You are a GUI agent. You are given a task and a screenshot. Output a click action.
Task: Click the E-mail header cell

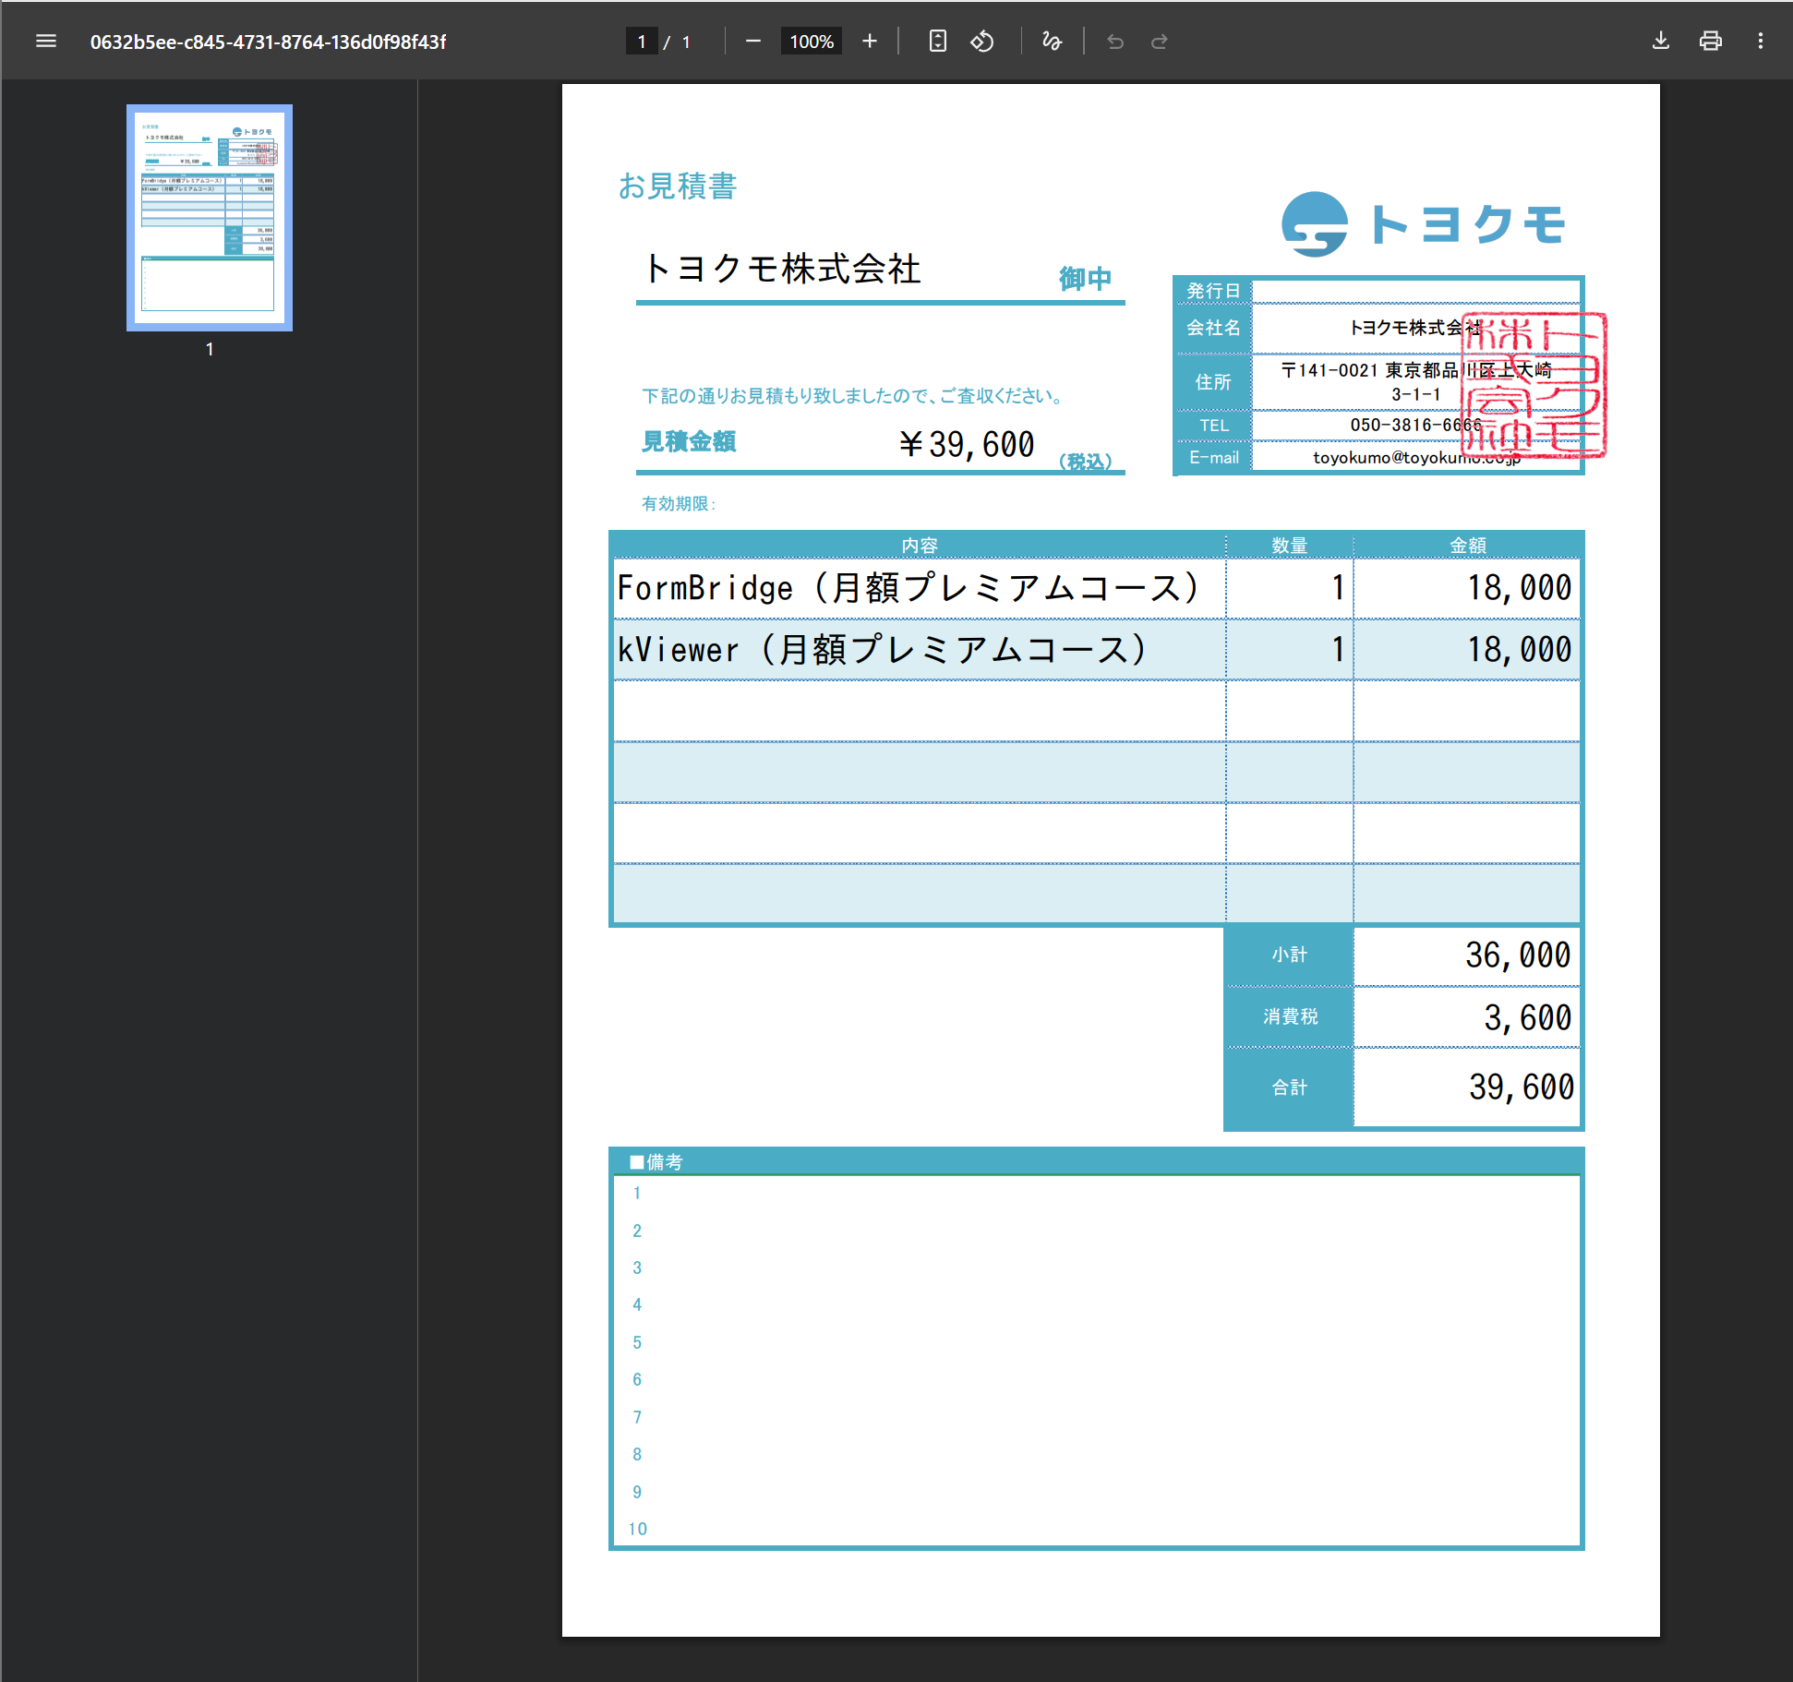(1213, 457)
